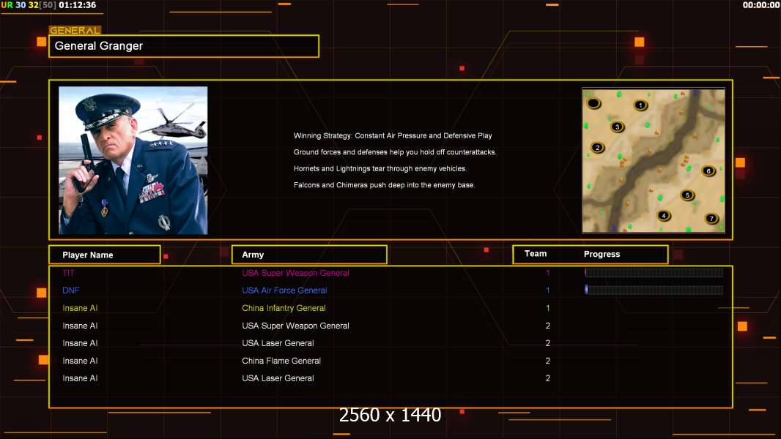Click start position marker 7 on minimap

click(711, 218)
